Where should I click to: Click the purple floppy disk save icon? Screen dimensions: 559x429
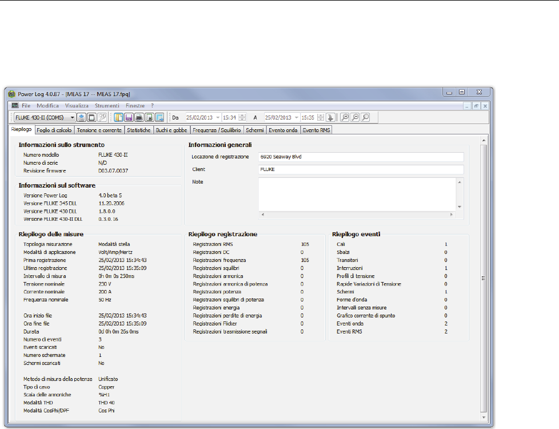(129, 117)
